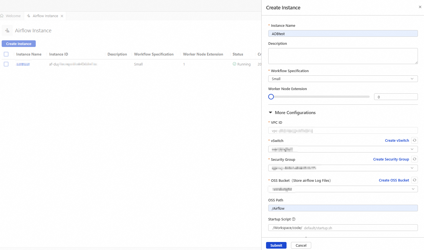The width and height of the screenshot is (424, 250).
Task: Click the refresh icon beside Create OSS Bucket
Action: coord(414,180)
